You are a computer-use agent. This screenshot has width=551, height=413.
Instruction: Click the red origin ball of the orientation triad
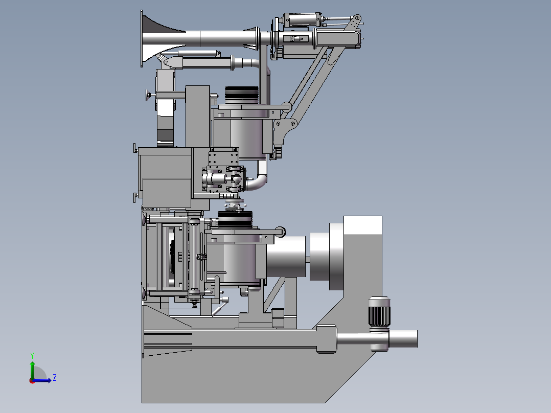(32, 381)
